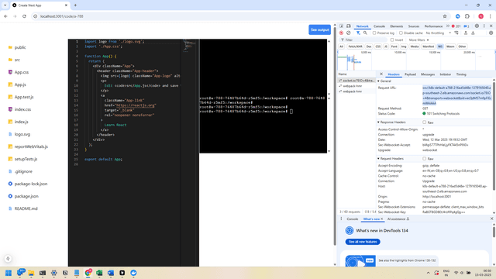This screenshot has width=496, height=279.
Task: Tick Raw checkbox under Response Headers
Action: point(425,122)
